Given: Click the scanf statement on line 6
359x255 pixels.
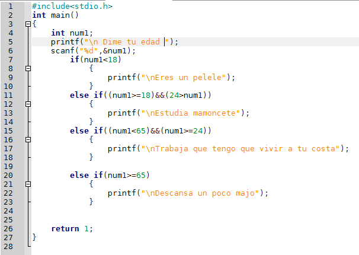Looking at the screenshot, I should [x=93, y=50].
